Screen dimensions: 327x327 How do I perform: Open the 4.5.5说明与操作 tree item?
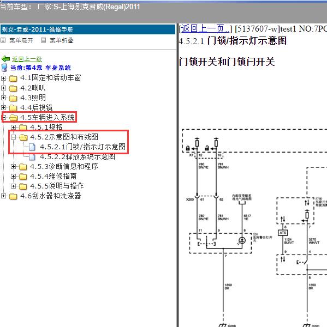pos(57,186)
